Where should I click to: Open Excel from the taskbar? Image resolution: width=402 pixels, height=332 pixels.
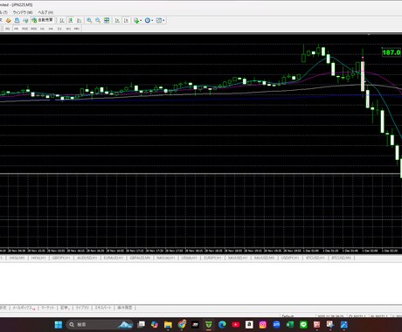(x=290, y=324)
